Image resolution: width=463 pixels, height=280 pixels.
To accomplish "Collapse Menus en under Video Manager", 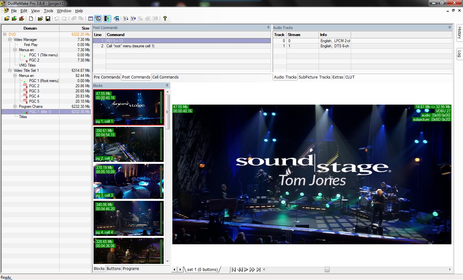I will coord(15,50).
